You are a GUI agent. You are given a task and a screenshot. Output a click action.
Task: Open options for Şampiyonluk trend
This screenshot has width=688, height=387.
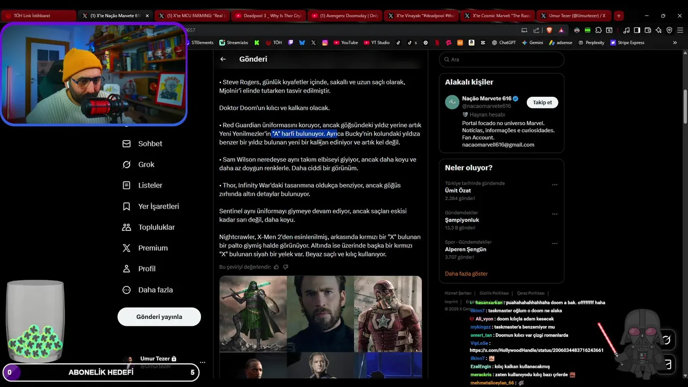[555, 214]
